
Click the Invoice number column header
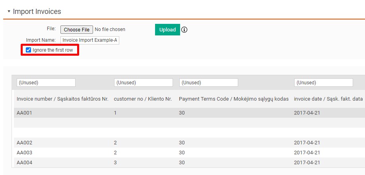coord(62,99)
